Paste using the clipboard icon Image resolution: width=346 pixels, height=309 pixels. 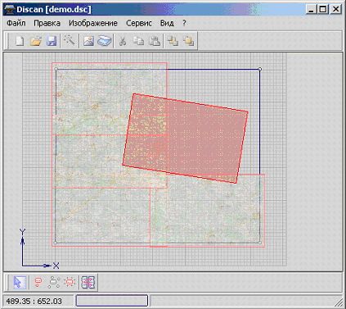point(155,41)
